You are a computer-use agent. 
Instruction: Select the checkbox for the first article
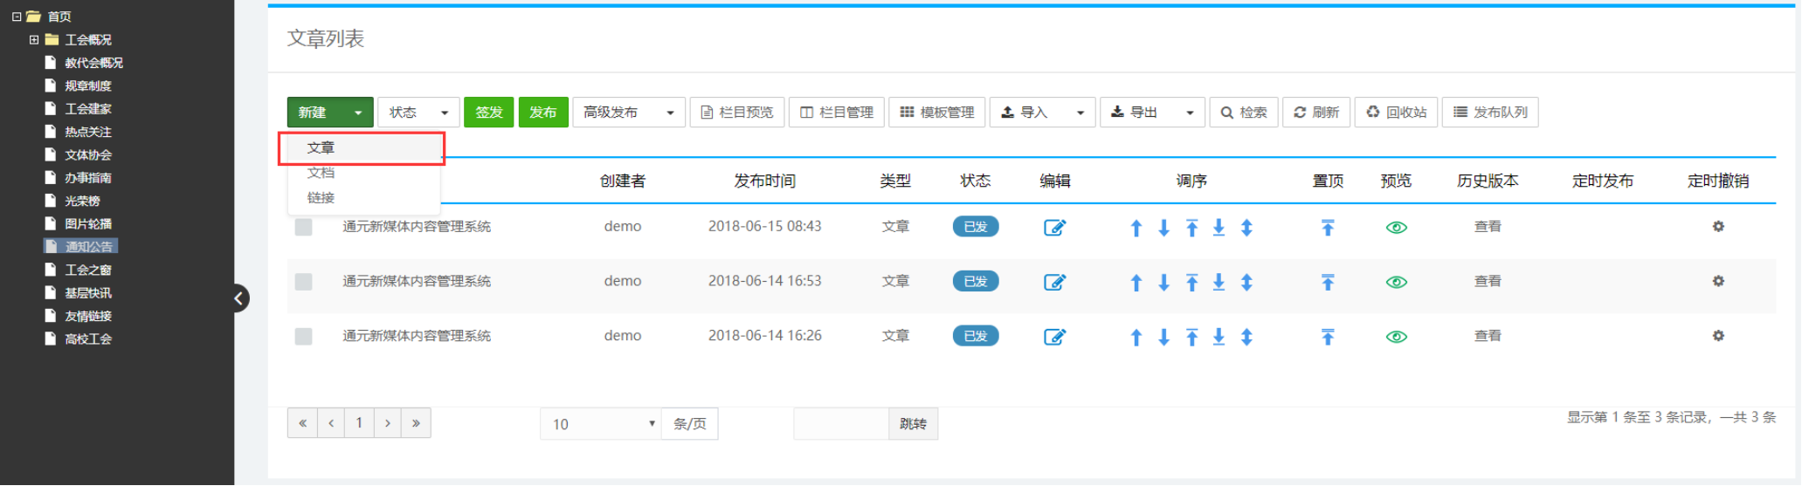click(303, 227)
